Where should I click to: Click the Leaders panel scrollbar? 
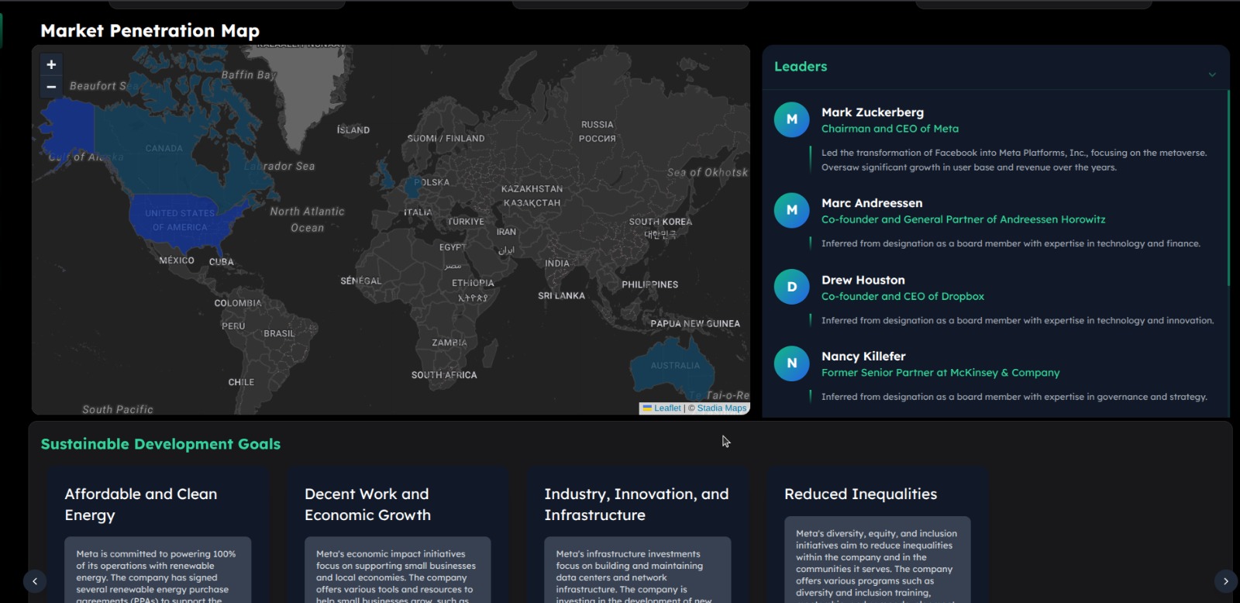tap(1228, 188)
